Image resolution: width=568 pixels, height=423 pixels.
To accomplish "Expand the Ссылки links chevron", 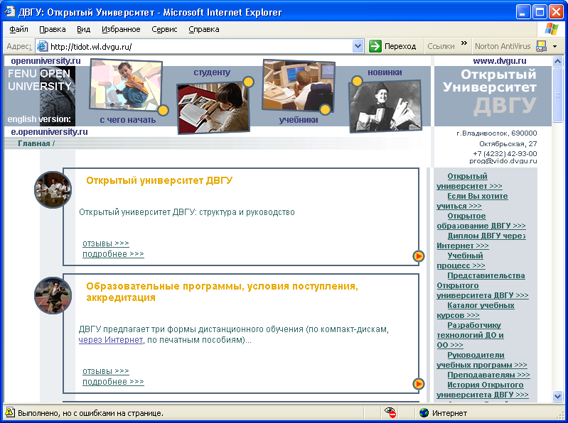I will click(x=464, y=43).
